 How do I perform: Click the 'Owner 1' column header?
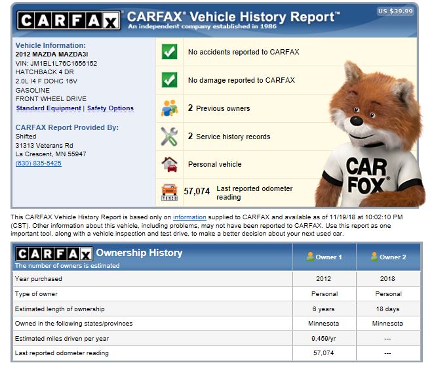click(x=324, y=257)
